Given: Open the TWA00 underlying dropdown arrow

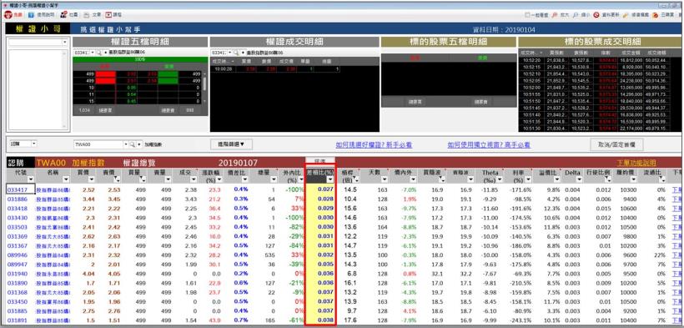Looking at the screenshot, I should tap(126, 144).
